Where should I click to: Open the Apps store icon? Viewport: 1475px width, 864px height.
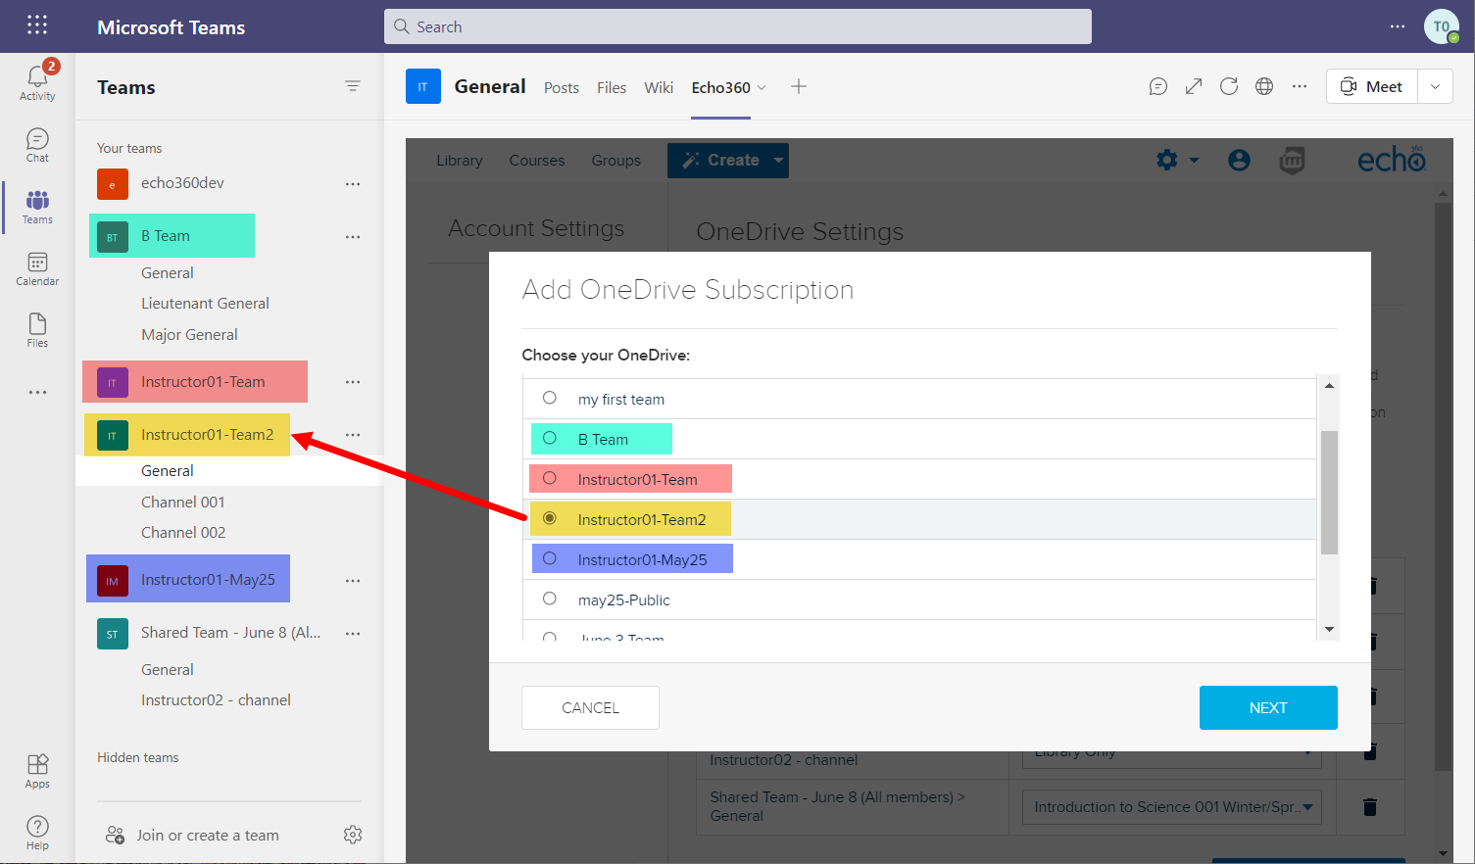click(x=37, y=771)
